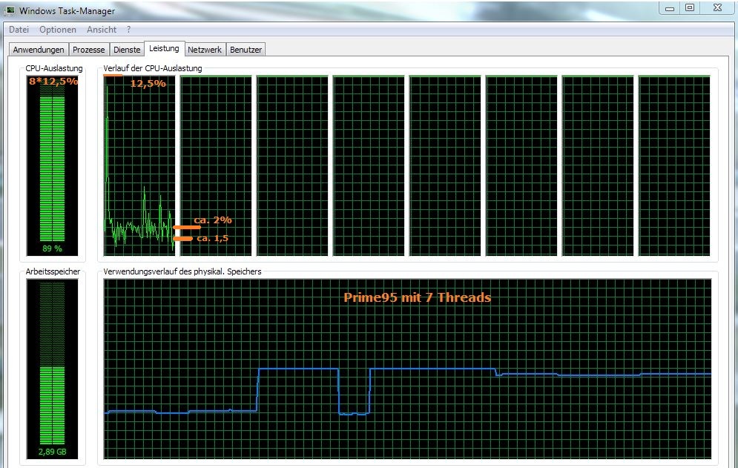Open the Prozesse tab
This screenshot has width=738, height=468.
click(x=88, y=49)
